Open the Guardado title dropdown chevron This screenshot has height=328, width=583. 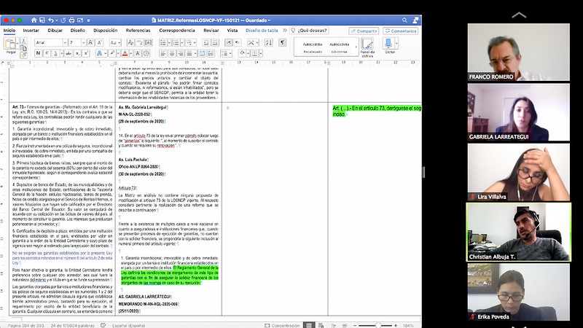tap(269, 20)
